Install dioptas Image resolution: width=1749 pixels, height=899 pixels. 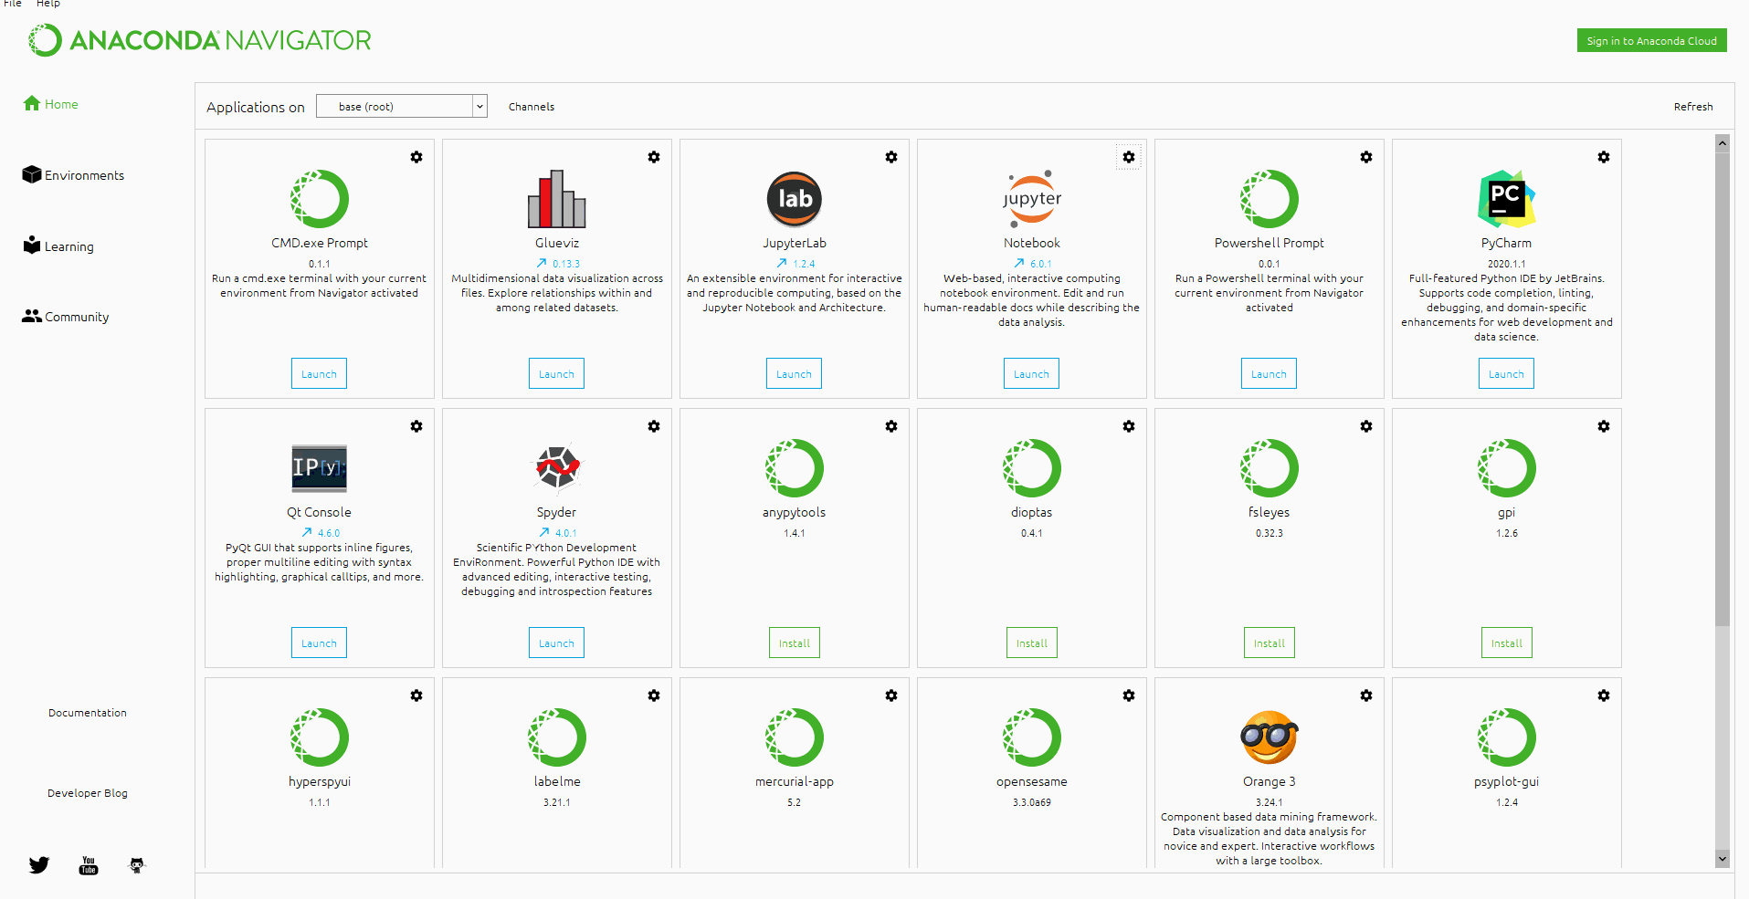[x=1032, y=643]
